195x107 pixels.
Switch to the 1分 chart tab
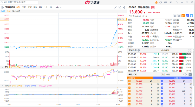tap(46, 8)
